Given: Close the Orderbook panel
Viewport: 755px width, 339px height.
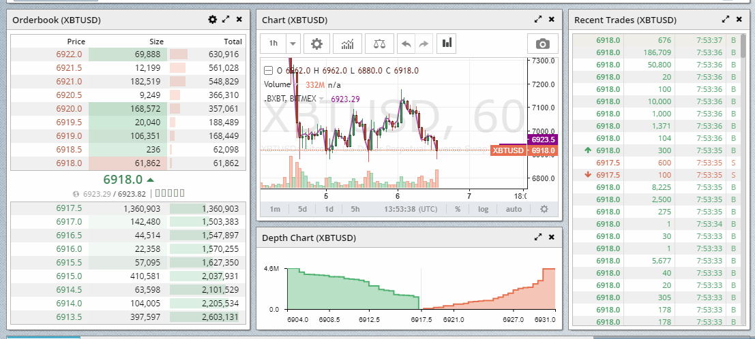Looking at the screenshot, I should point(239,19).
